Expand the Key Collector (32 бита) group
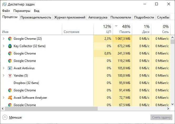The height and width of the screenshot is (124, 175). click(x=3, y=46)
